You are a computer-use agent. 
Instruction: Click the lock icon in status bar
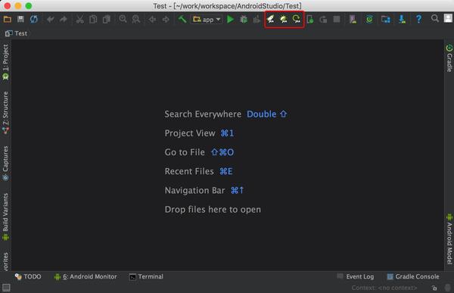click(434, 288)
